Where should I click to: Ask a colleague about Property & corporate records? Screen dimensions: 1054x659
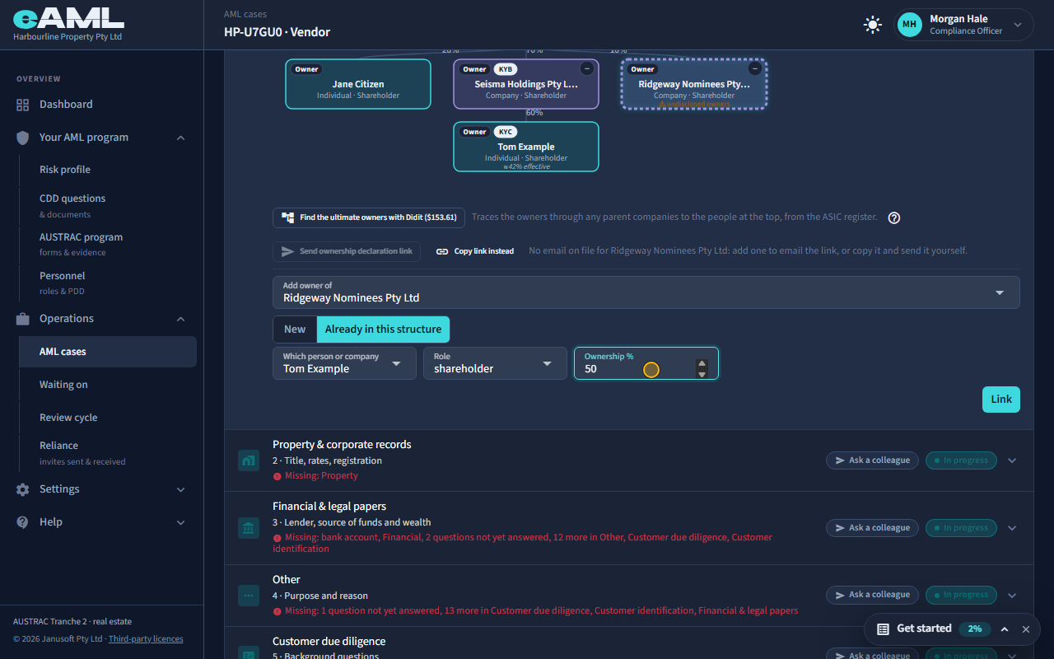(873, 460)
